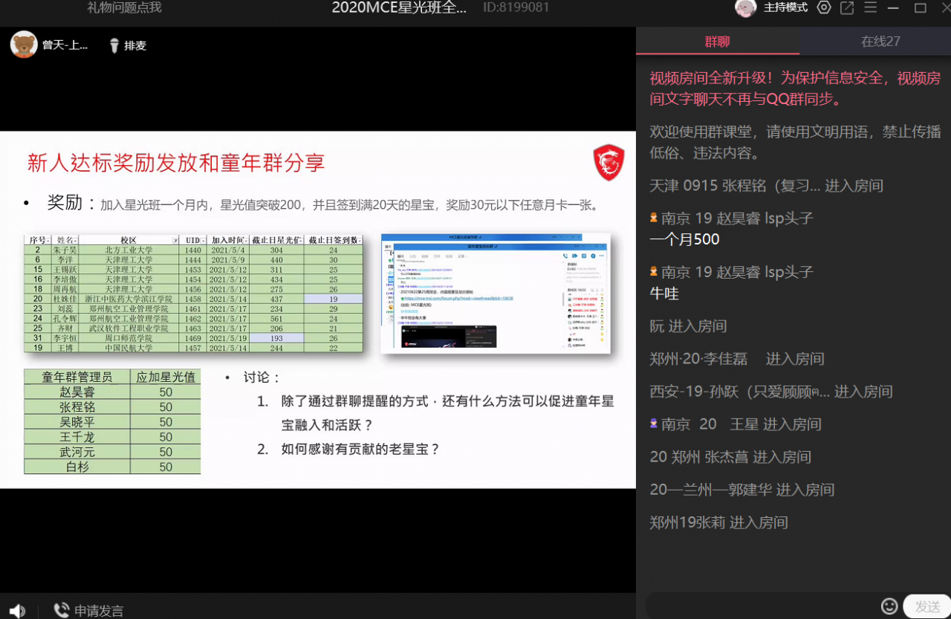Click the 欢迎使用群课堂 welcome notice
951x619 pixels.
[795, 142]
